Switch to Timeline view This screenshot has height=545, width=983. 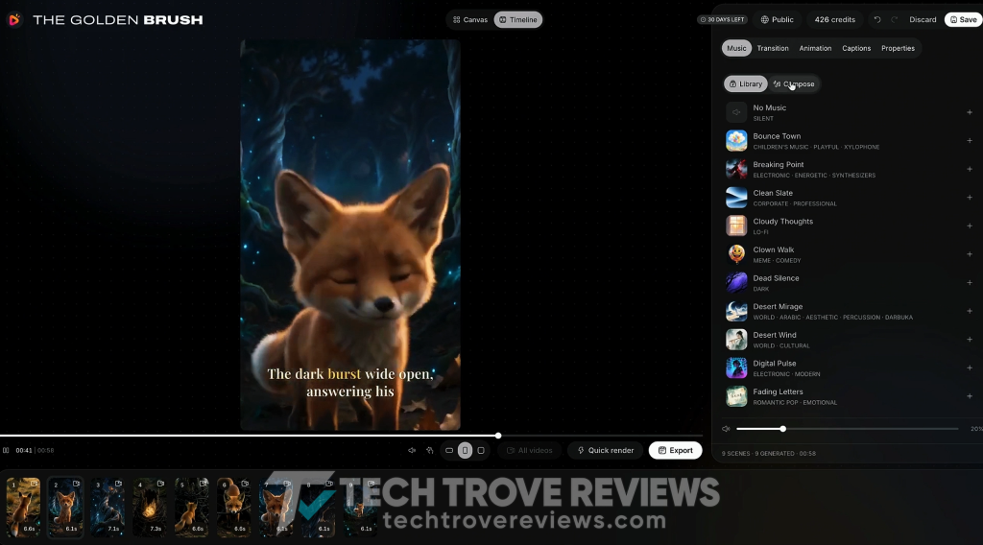[x=517, y=20]
